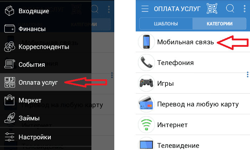The height and width of the screenshot is (150, 250).
Task: Open Маркет in the side drawer
Action: pos(46,100)
